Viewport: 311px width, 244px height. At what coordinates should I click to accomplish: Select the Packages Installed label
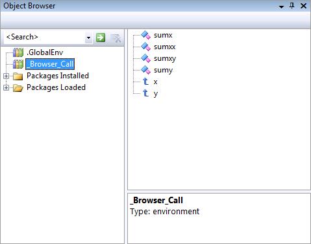click(x=58, y=76)
